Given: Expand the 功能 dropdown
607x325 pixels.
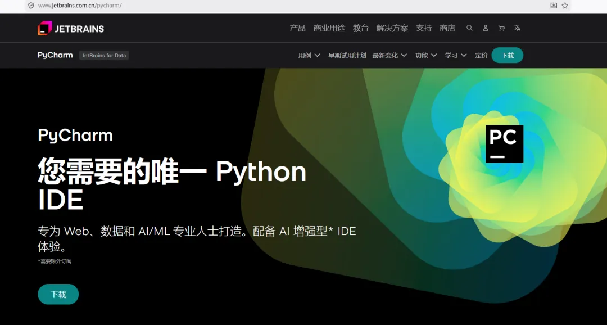Looking at the screenshot, I should point(426,56).
